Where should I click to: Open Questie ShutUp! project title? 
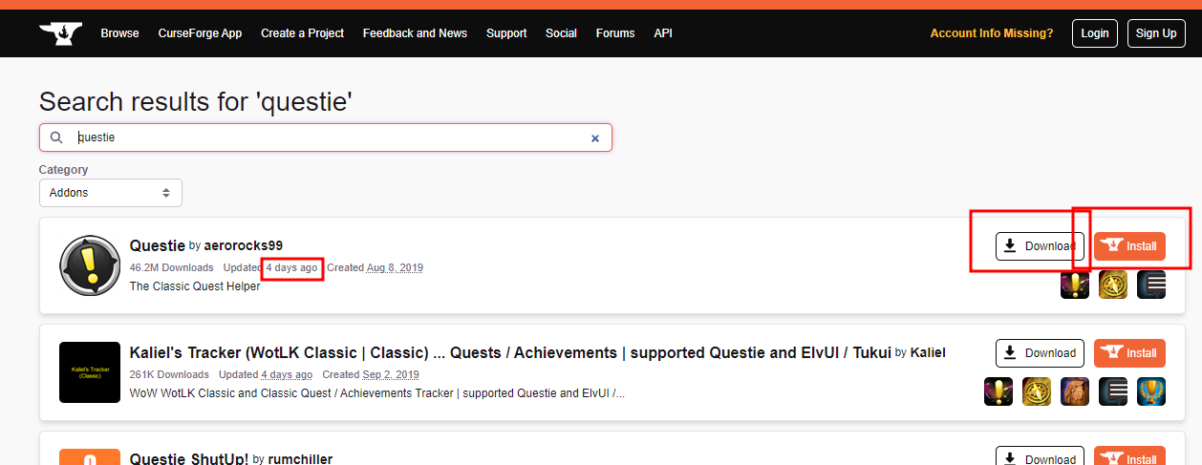click(189, 459)
